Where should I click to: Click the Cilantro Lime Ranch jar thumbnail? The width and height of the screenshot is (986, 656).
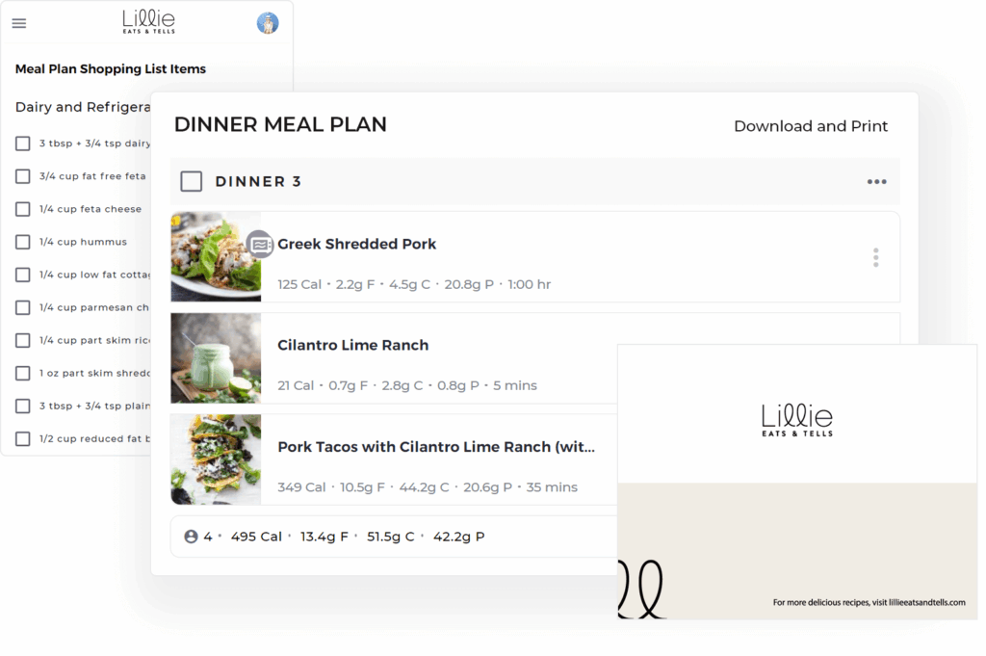pyautogui.click(x=215, y=357)
